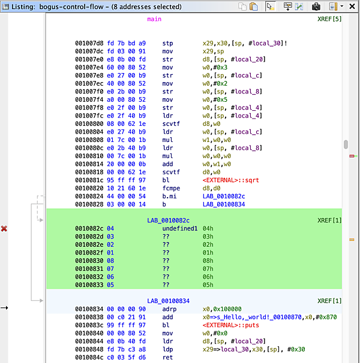Viewport: 360px width, 363px height.
Task: Click the LAB_0010082c label
Action: pos(167,220)
